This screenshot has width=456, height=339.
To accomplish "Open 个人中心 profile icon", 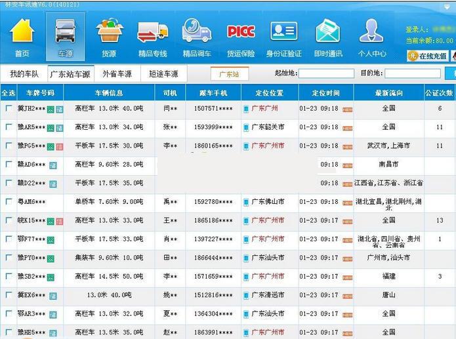I will (x=371, y=37).
